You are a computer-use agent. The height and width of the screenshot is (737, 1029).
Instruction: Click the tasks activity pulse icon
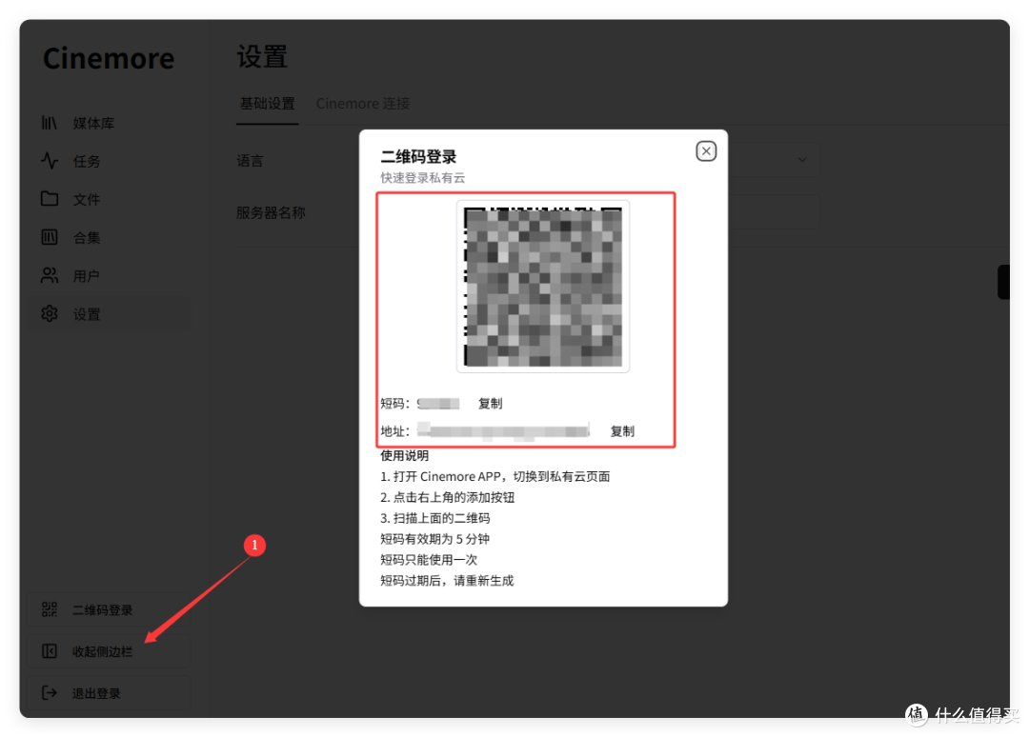point(50,161)
